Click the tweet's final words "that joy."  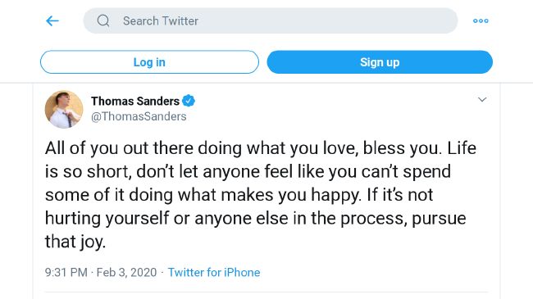[x=75, y=242]
